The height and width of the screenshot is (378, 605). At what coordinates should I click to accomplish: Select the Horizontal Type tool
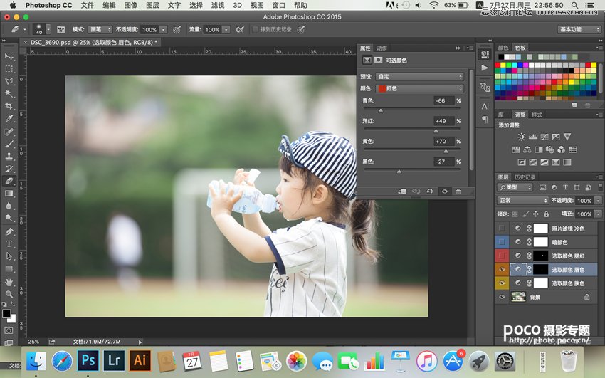click(x=9, y=243)
